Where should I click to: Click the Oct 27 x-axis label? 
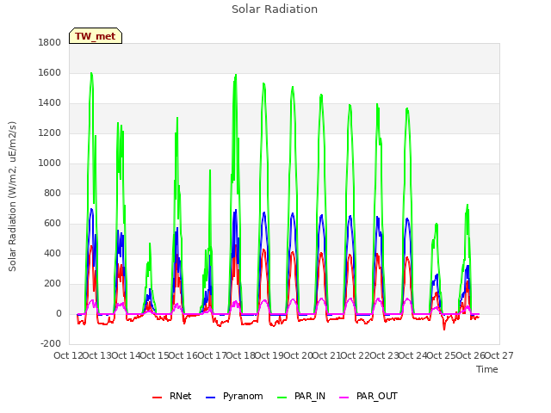pos(499,355)
